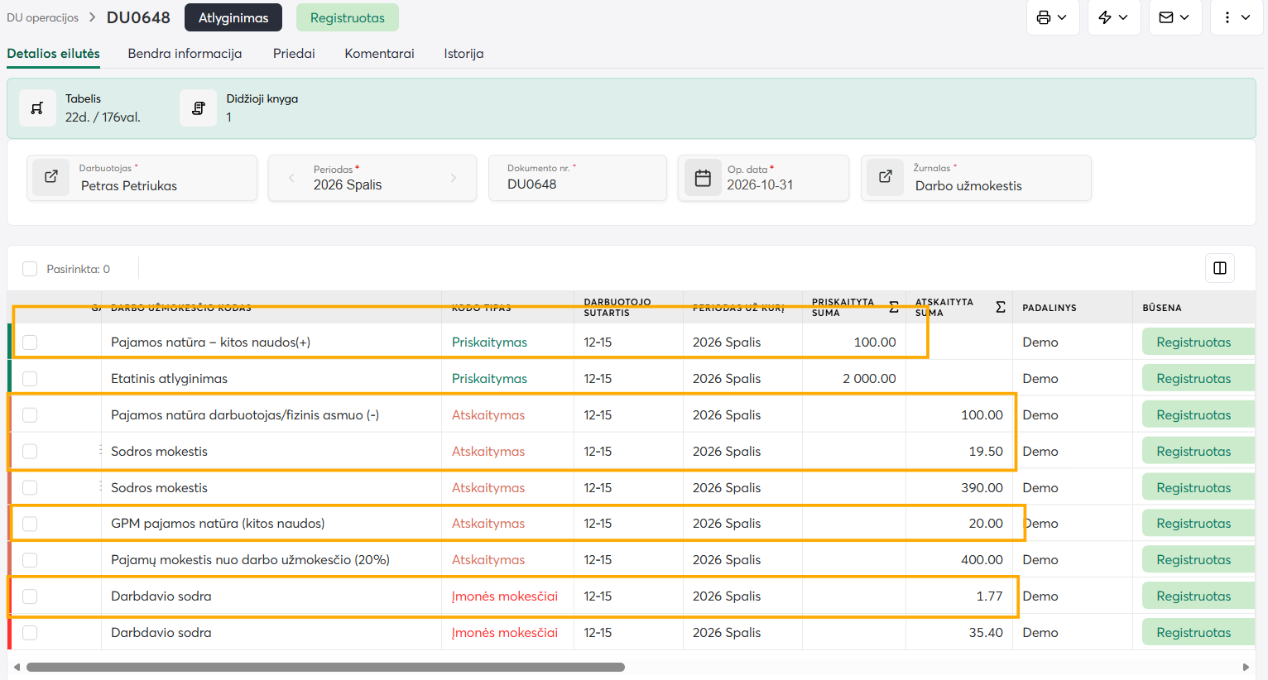Image resolution: width=1268 pixels, height=680 pixels.
Task: Check the GPM pajamos natūra row checkbox
Action: [30, 524]
